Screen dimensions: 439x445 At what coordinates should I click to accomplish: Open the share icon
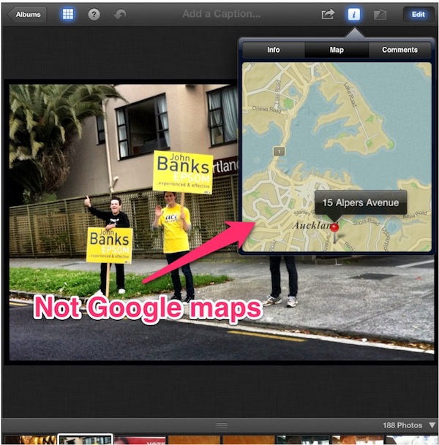point(328,14)
